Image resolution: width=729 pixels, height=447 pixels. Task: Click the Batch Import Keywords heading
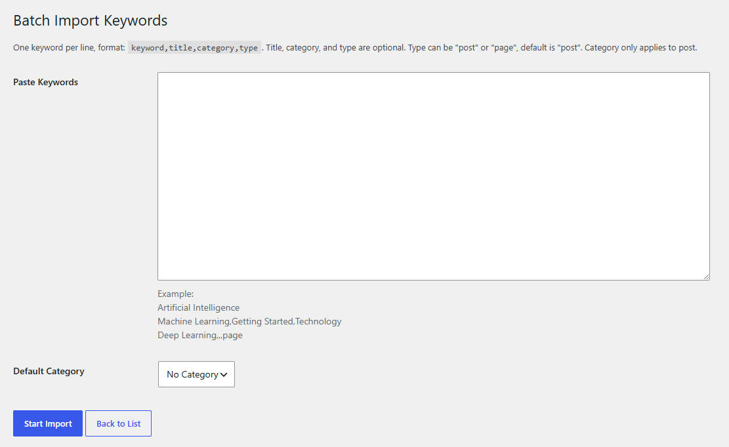click(90, 20)
